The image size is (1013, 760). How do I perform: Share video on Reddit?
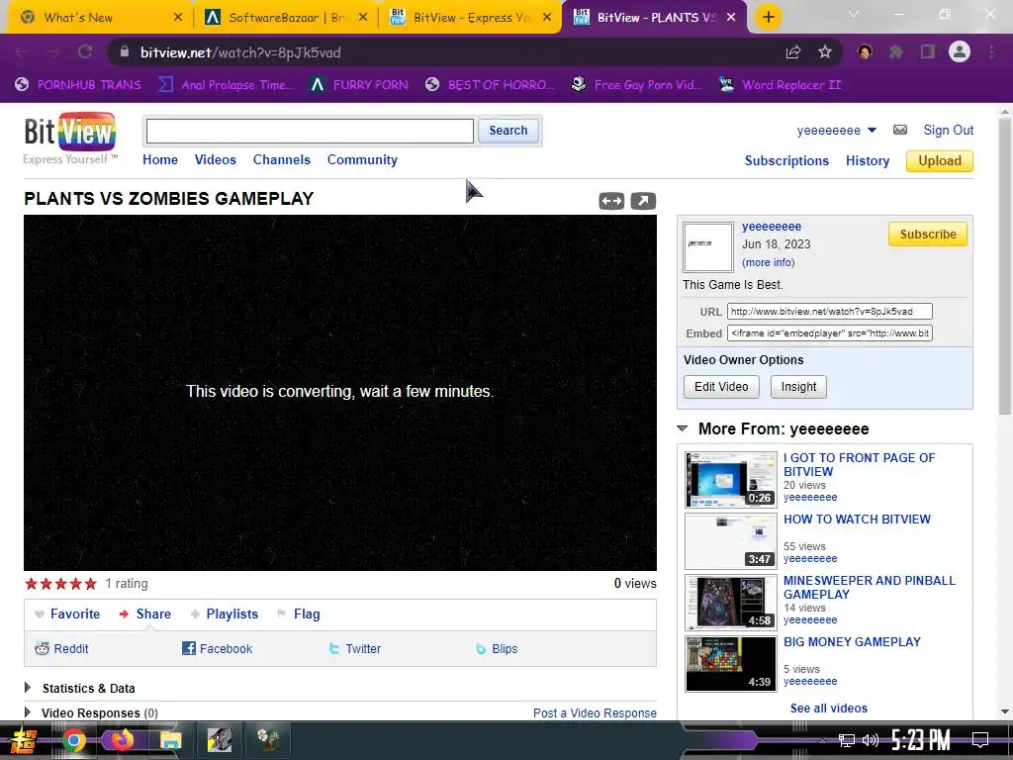pyautogui.click(x=62, y=649)
